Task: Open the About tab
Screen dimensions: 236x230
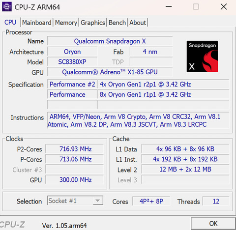Action: pos(138,23)
